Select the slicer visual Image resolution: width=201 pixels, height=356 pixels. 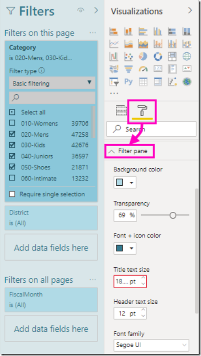point(114,81)
